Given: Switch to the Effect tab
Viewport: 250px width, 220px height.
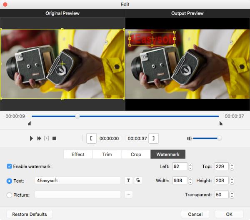Looking at the screenshot, I should click(78, 154).
